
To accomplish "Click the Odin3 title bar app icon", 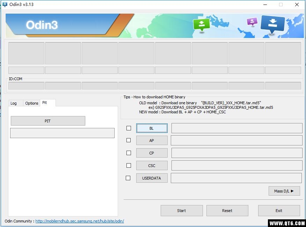I will (5, 4).
